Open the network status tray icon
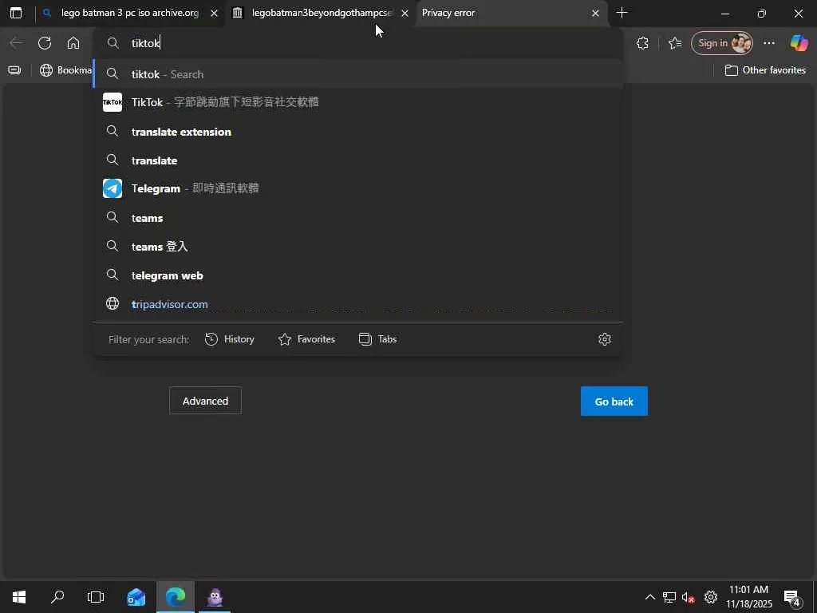 tap(669, 597)
